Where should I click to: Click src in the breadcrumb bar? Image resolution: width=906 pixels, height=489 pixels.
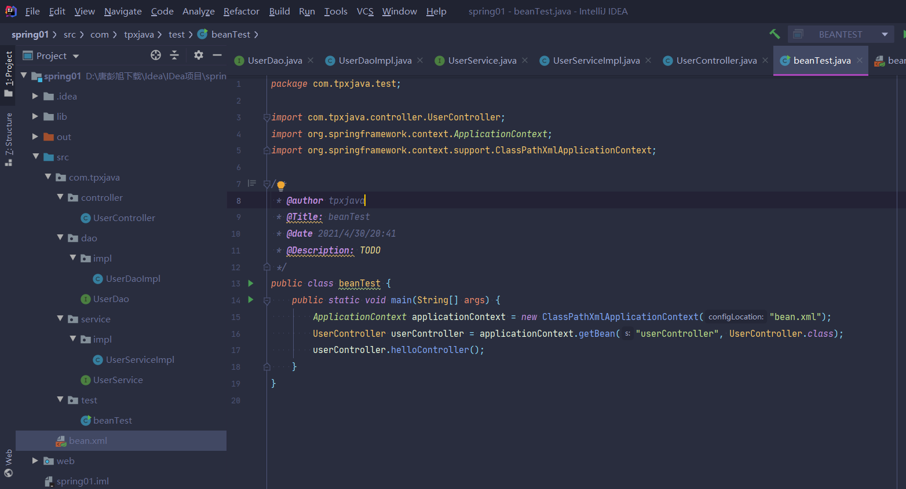[x=70, y=35]
